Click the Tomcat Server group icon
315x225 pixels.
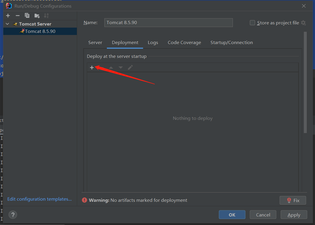(x=15, y=24)
